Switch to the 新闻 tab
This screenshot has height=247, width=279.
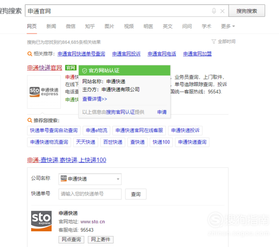click(x=51, y=26)
